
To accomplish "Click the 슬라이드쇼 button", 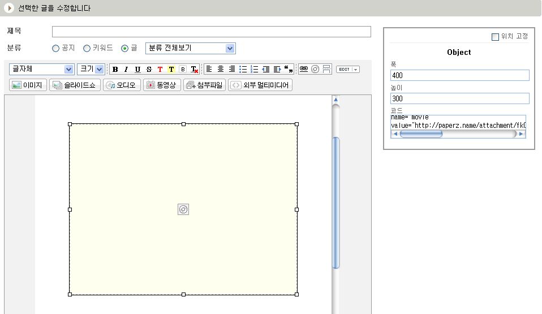I will (75, 85).
